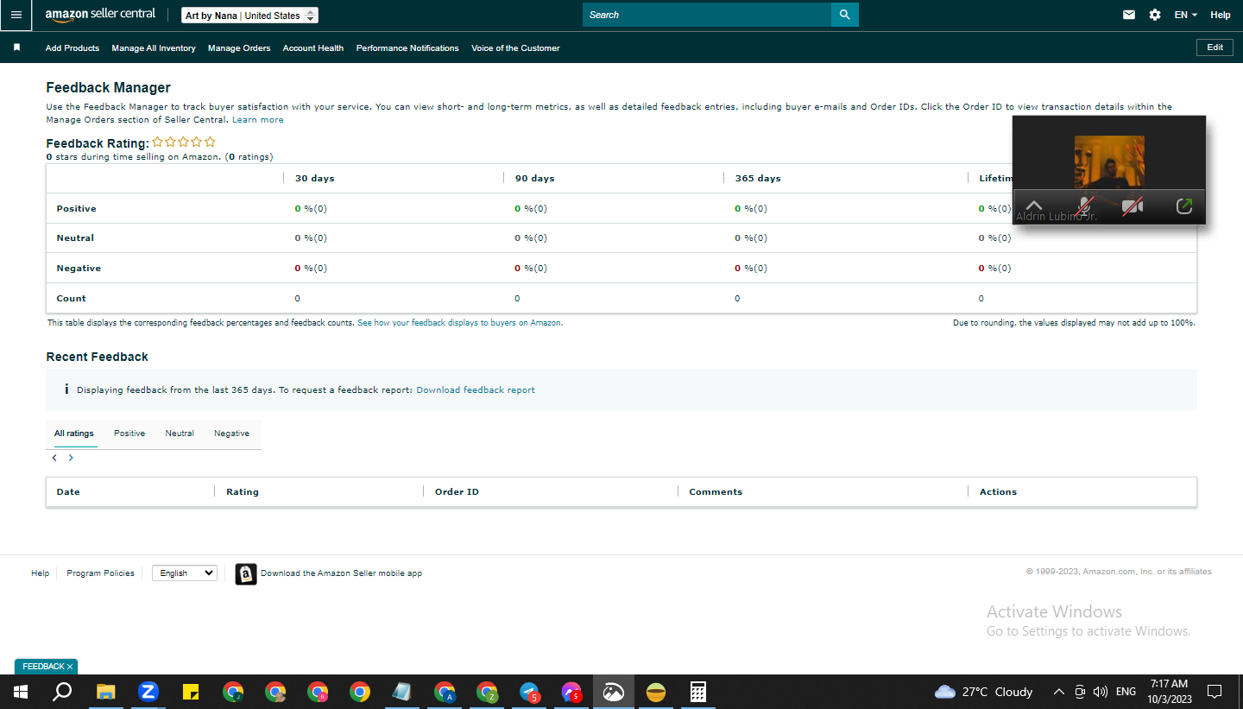Select the All ratings tab
The width and height of the screenshot is (1243, 709).
(74, 434)
